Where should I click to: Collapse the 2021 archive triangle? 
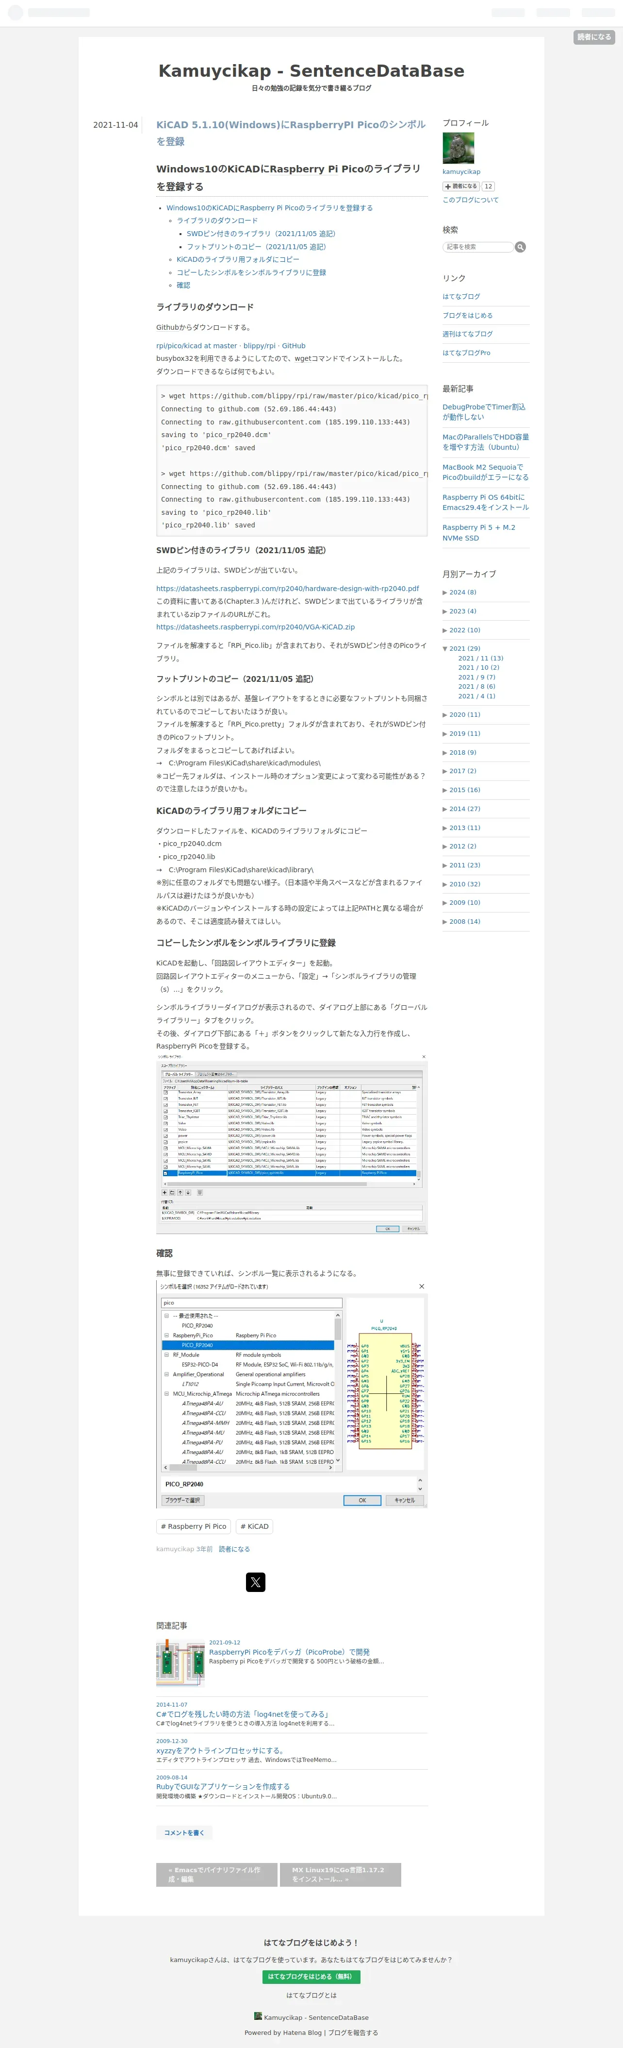tap(445, 649)
